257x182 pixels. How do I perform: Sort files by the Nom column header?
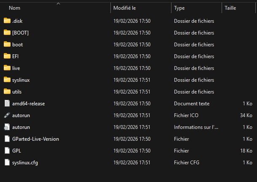pyautogui.click(x=15, y=8)
